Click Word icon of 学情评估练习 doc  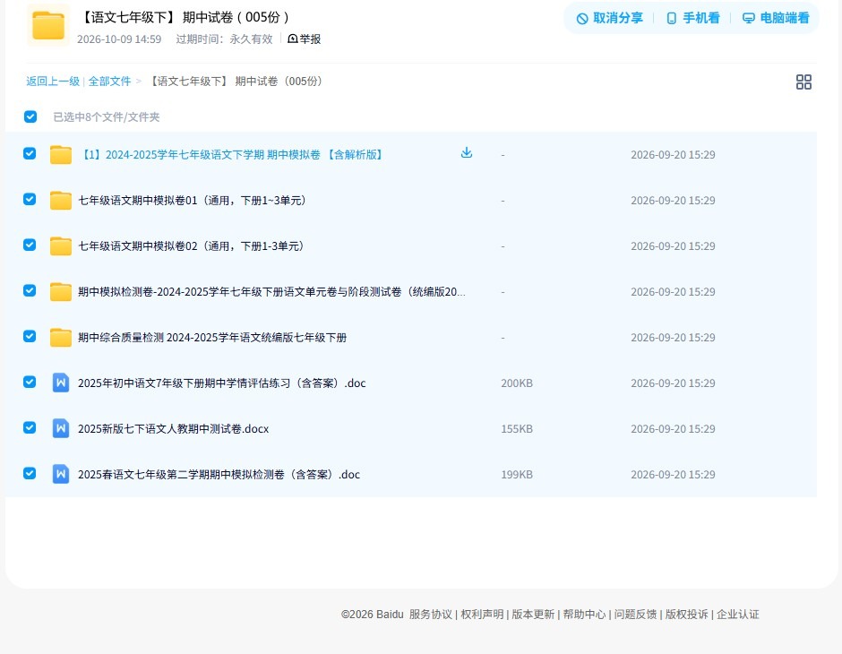pyautogui.click(x=61, y=383)
